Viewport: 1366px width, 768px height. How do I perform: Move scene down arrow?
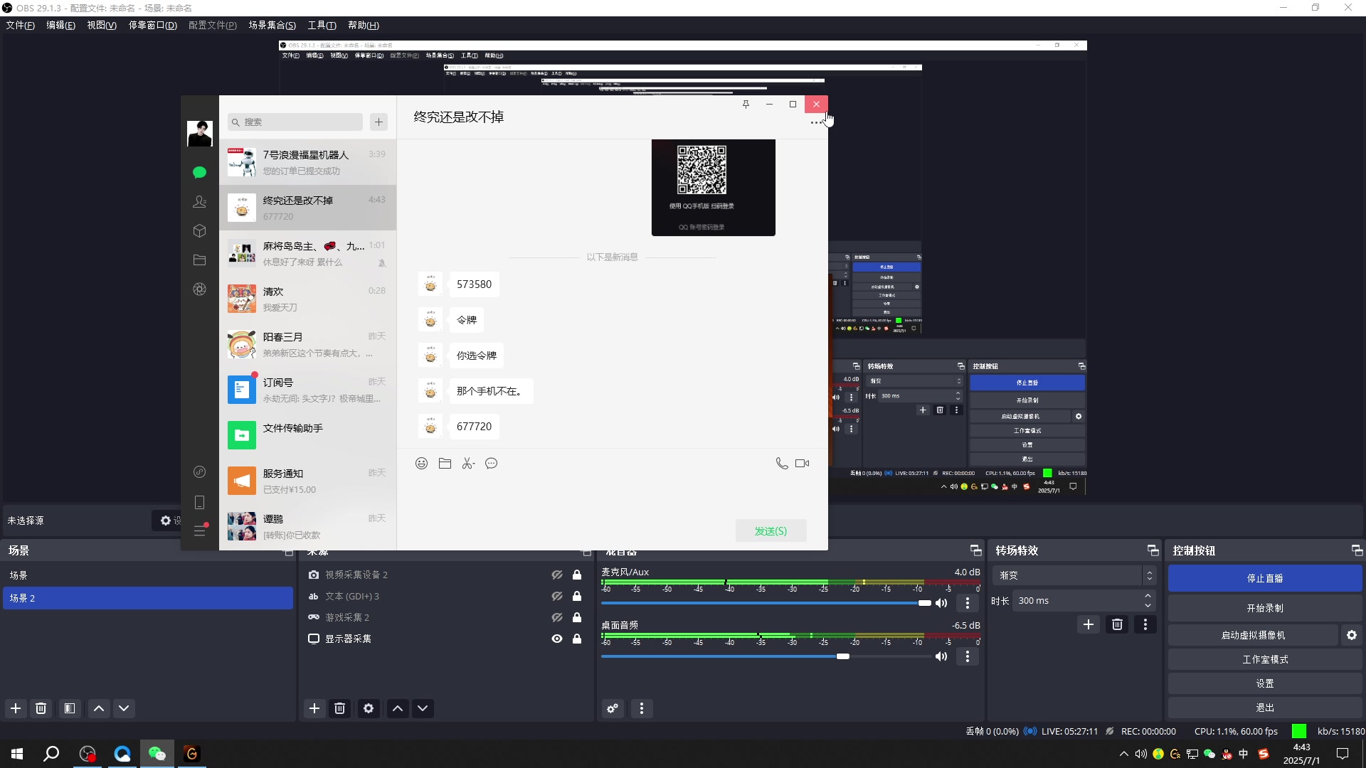click(124, 708)
